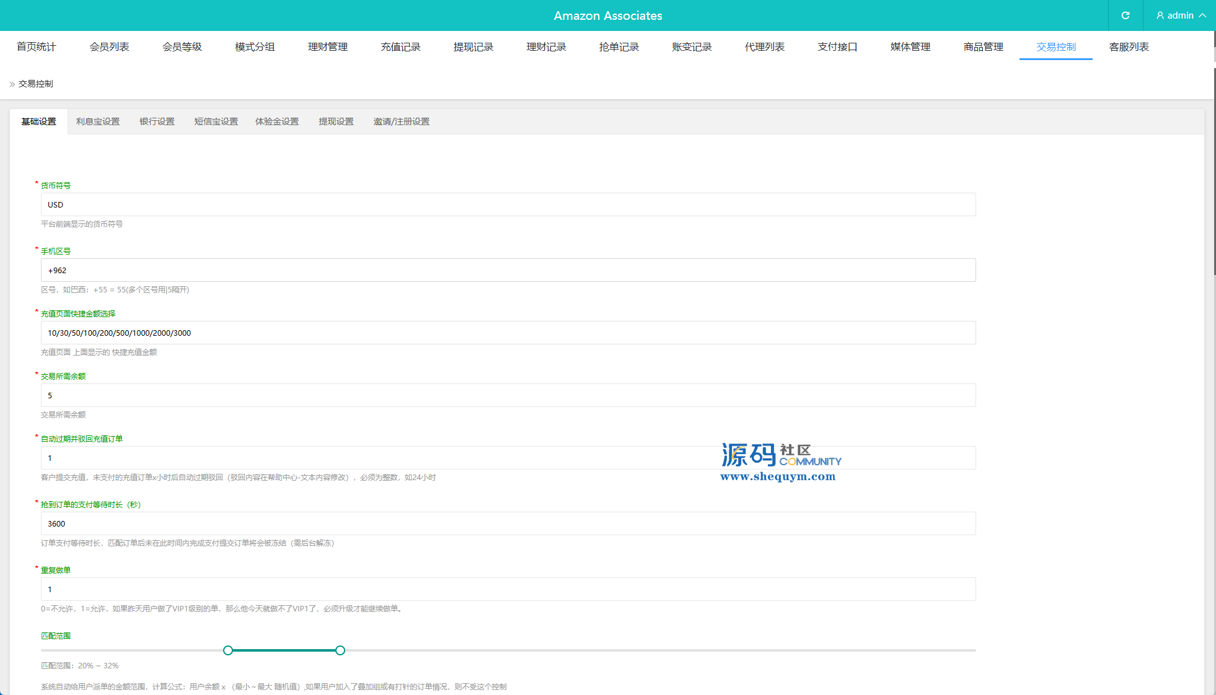Click the breadcrumb double-chevron icon

point(12,84)
